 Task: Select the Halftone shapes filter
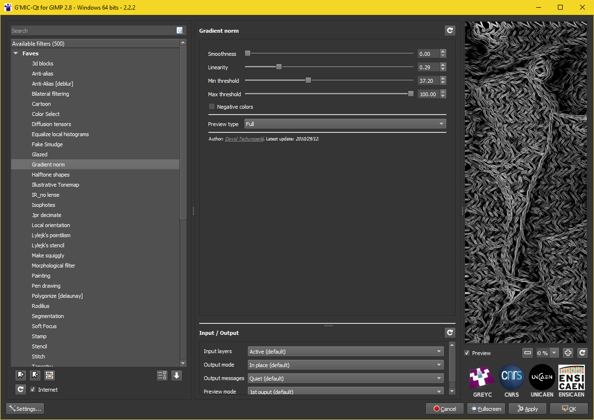(51, 175)
